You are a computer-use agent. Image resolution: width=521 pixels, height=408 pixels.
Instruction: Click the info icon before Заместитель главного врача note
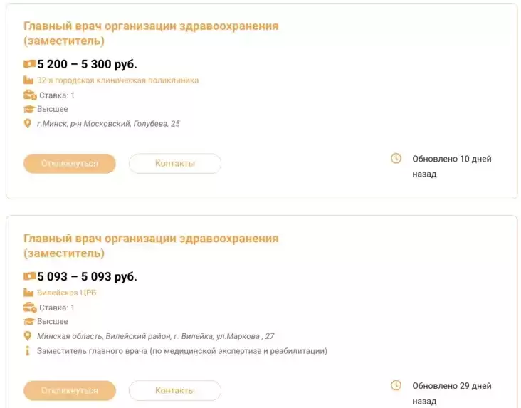coord(28,351)
